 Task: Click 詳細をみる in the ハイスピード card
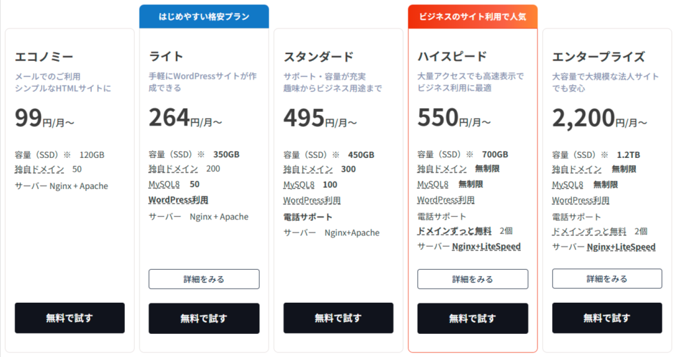tap(473, 279)
